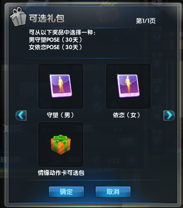Switch to the 化妆 tab behind dialog
The image size is (183, 208).
click(157, 2)
